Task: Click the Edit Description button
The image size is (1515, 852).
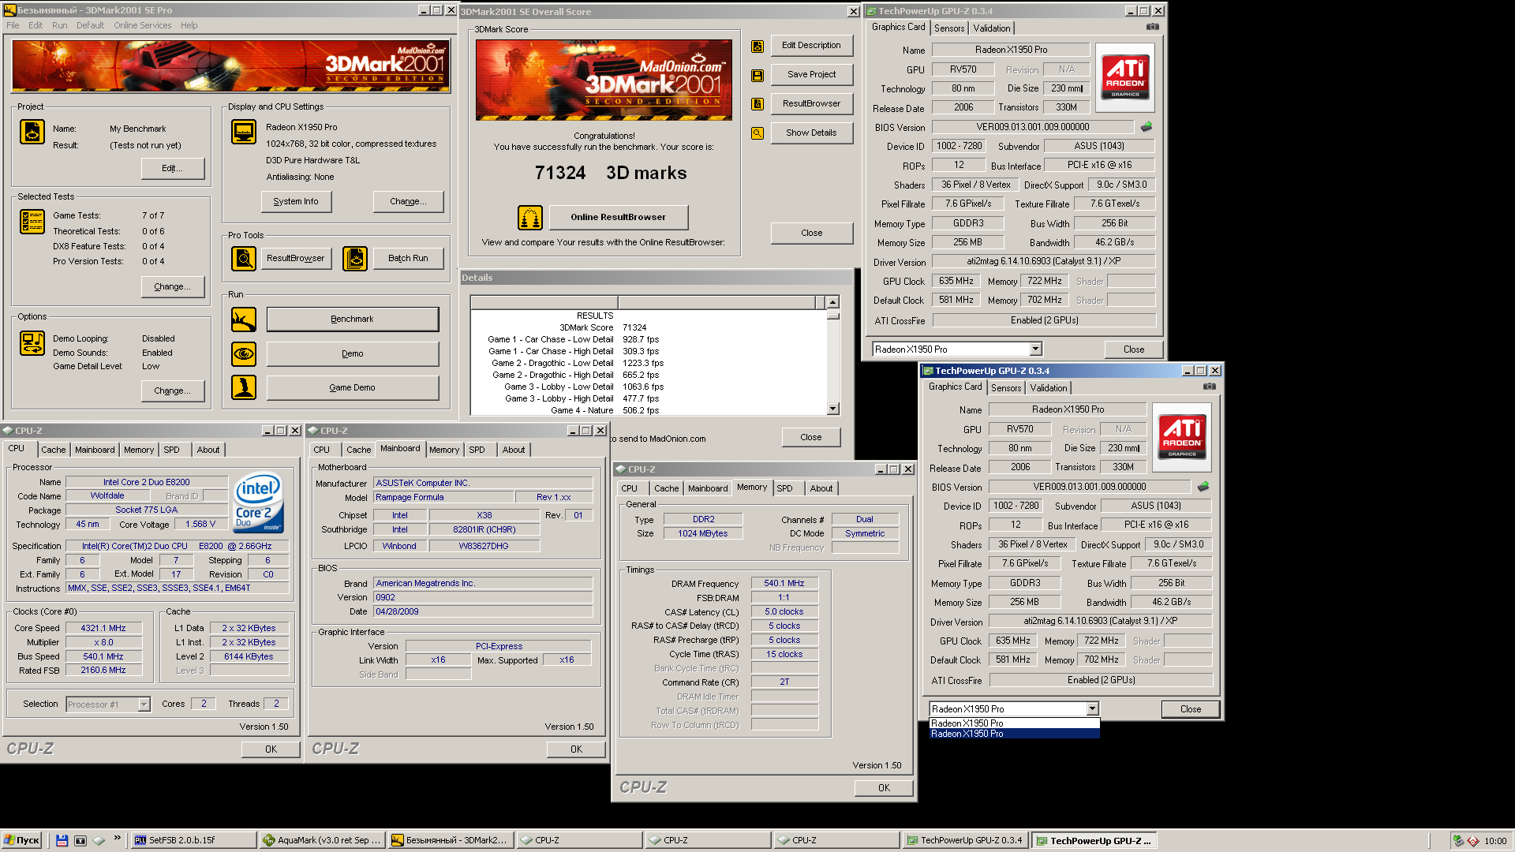Action: point(811,46)
